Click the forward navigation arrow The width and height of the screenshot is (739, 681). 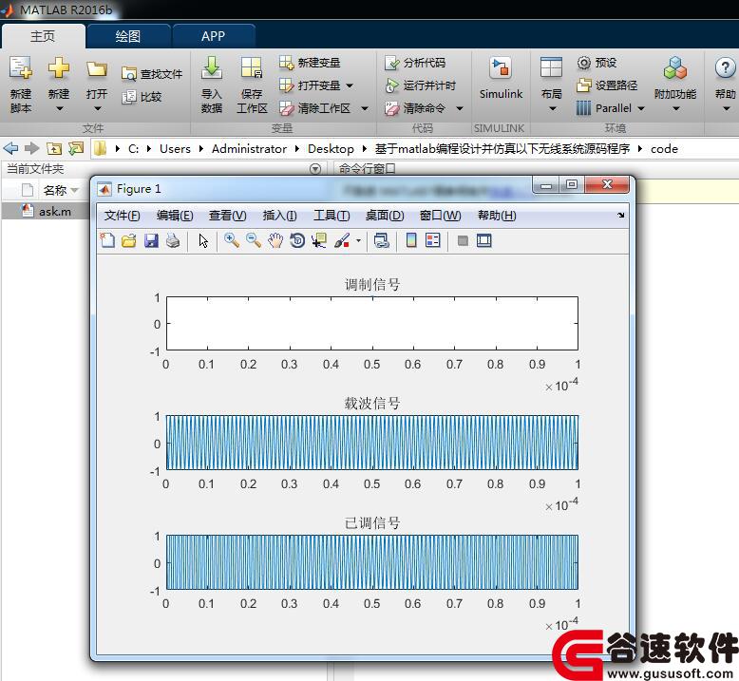tap(31, 148)
